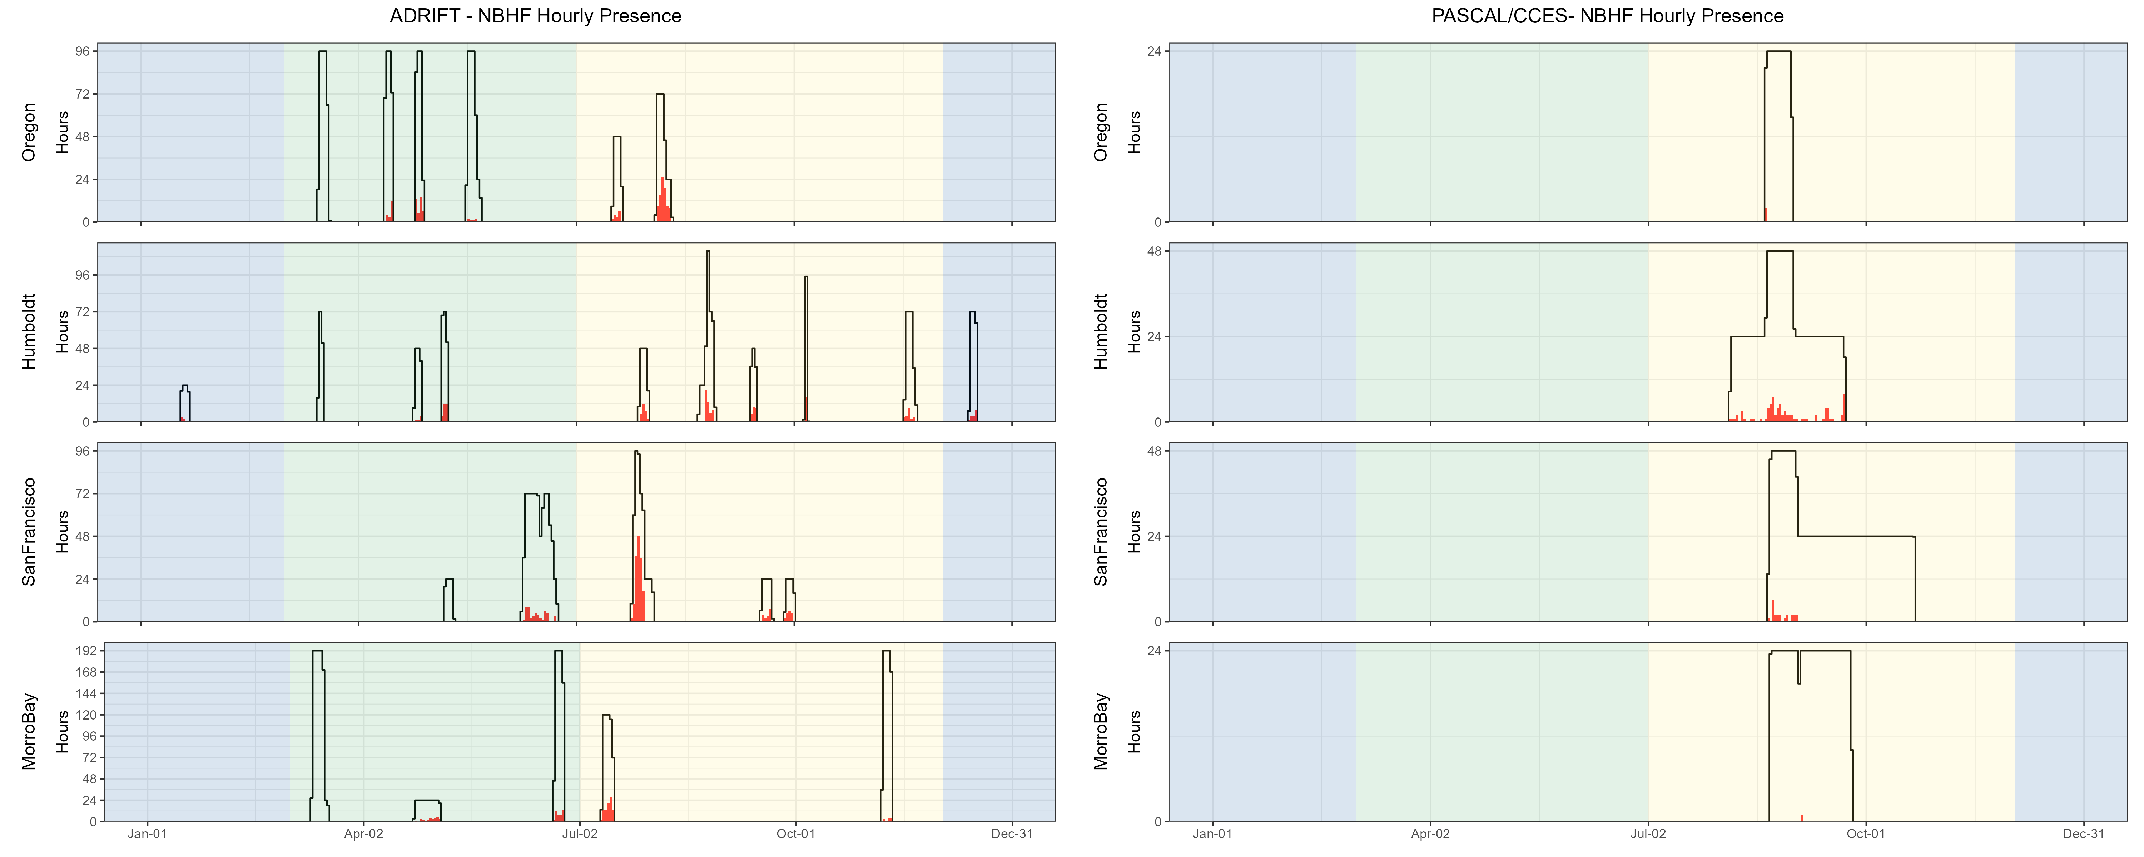
Task: Click the 48 tick on PASCAL/CCES Humboldt axis
Action: [x=1155, y=251]
